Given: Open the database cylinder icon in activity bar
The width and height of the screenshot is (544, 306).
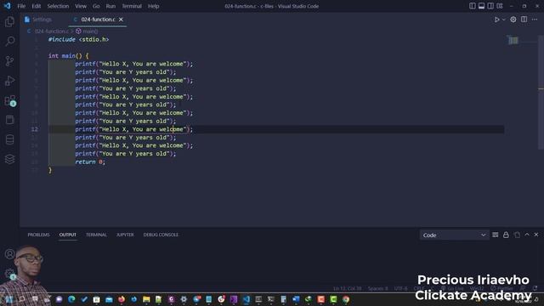Looking at the screenshot, I should coord(9,139).
